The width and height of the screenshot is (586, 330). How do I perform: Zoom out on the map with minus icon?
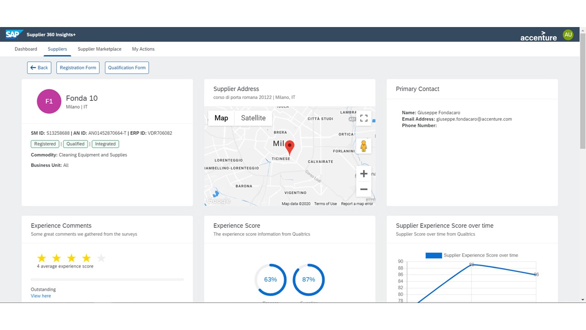click(364, 189)
